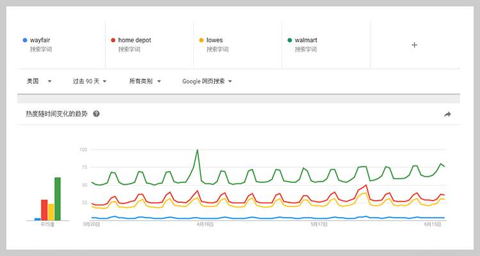Click the blue wayfair dot
The width and height of the screenshot is (480, 256).
pyautogui.click(x=24, y=40)
